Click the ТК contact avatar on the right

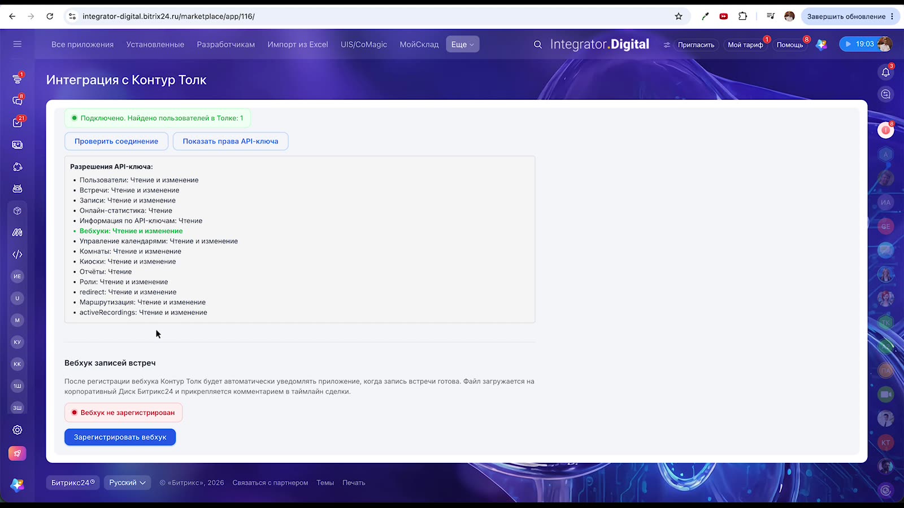(x=886, y=323)
